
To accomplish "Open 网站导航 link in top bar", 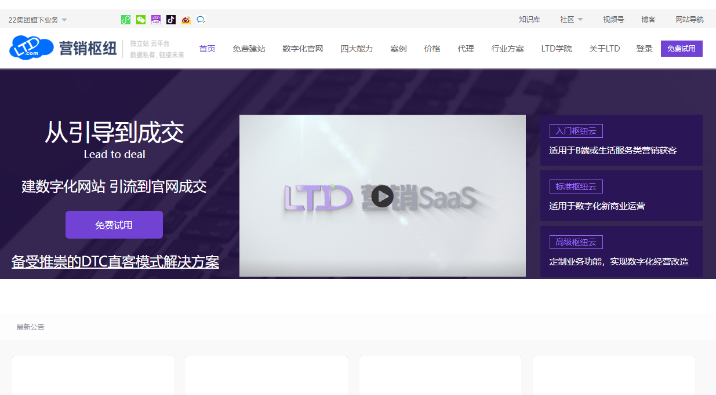I will click(689, 19).
